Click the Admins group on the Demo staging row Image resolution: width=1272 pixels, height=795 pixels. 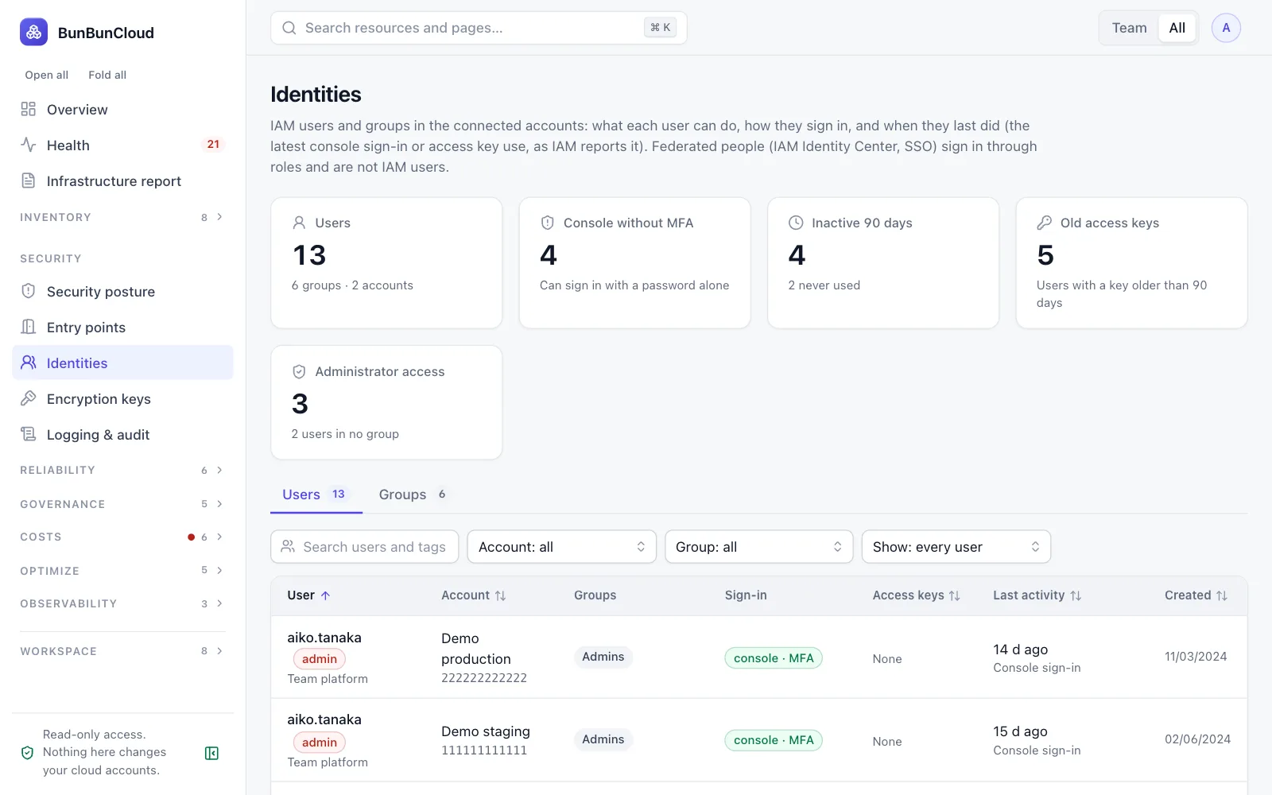click(603, 739)
